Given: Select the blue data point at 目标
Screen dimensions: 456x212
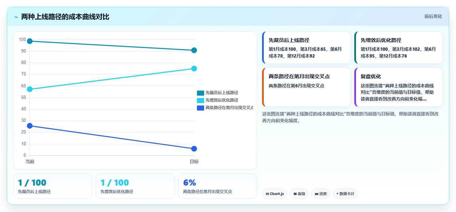Looking at the screenshot, I should click(x=194, y=149).
